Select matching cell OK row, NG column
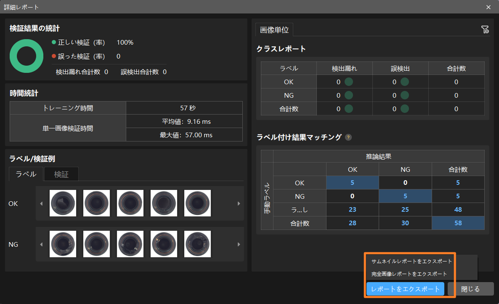Viewport: 499px width, 304px height. 405,183
